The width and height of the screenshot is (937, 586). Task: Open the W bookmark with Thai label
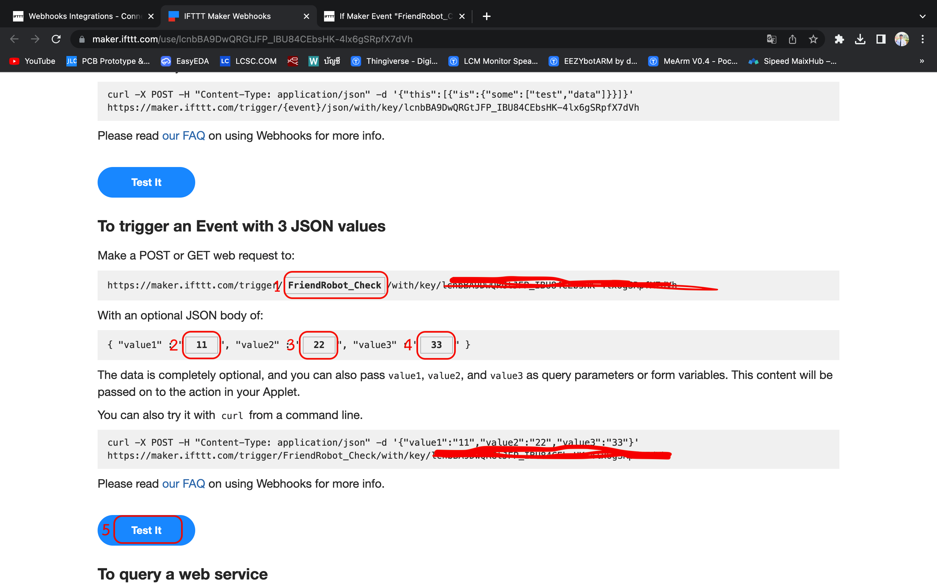[x=324, y=61]
